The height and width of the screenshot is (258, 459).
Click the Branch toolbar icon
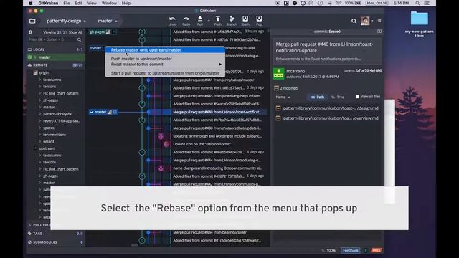232,21
